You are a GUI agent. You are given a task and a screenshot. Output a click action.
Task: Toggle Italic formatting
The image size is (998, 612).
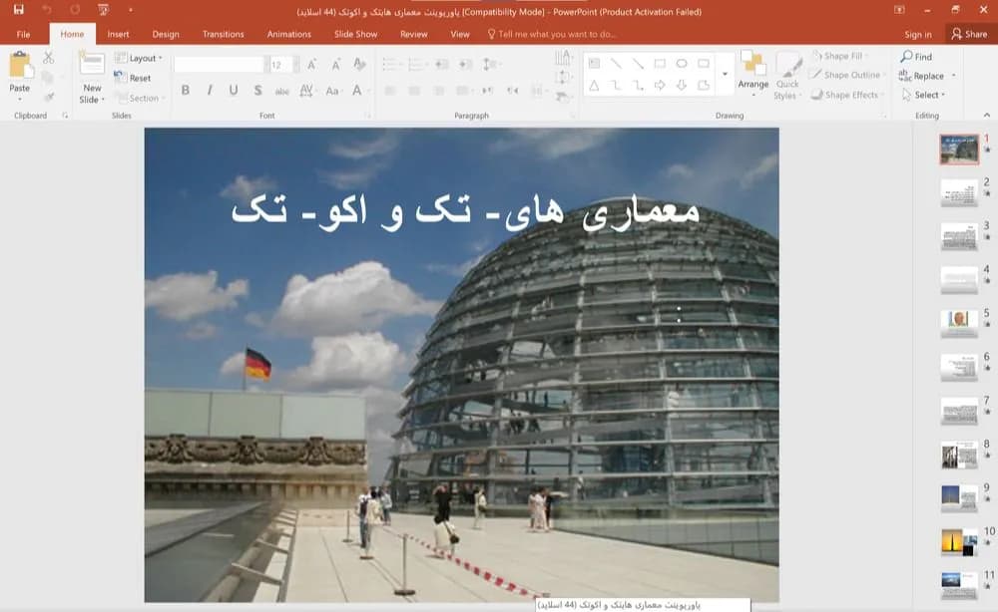pos(210,91)
